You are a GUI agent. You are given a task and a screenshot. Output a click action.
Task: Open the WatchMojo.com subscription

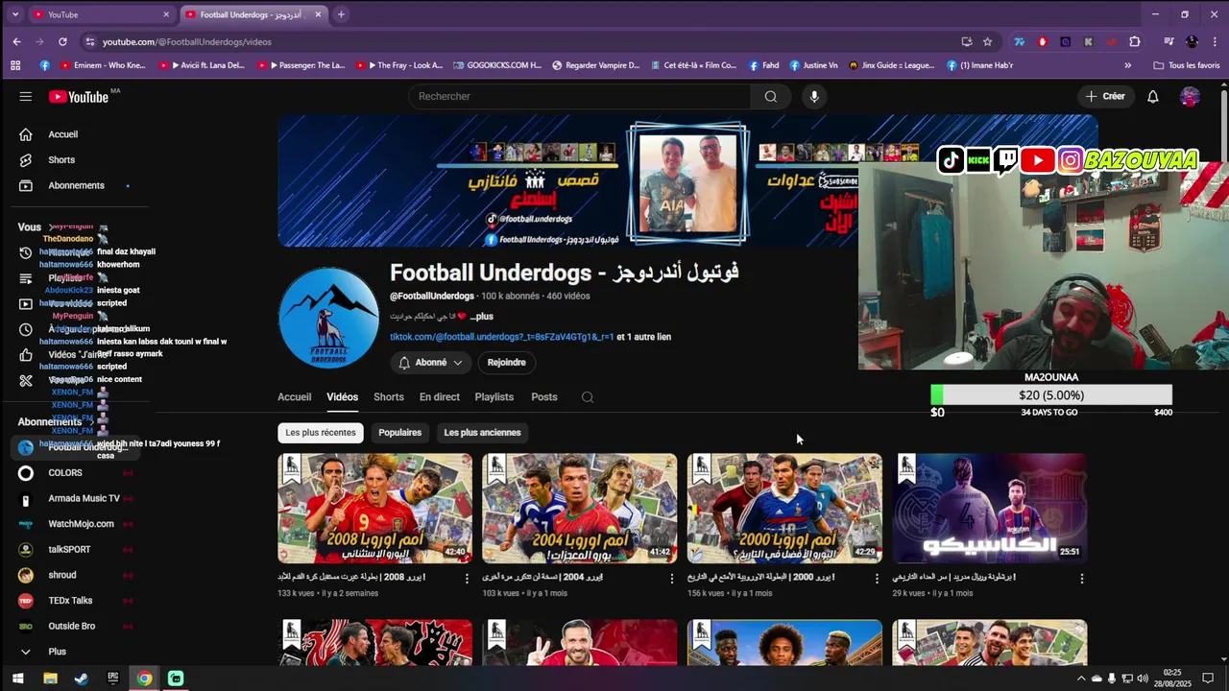point(82,524)
